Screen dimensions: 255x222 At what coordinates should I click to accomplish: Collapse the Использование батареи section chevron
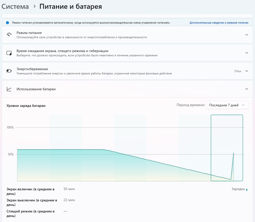point(246,89)
